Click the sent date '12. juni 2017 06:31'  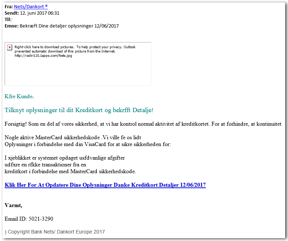pos(40,13)
